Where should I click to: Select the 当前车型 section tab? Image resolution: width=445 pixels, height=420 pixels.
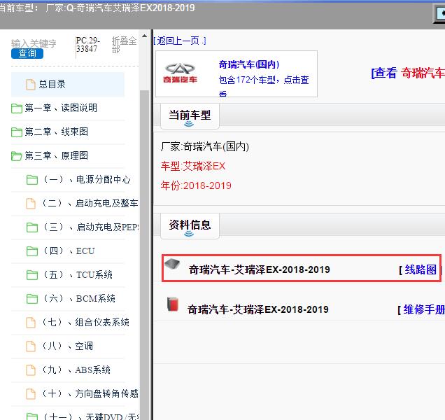tap(190, 116)
